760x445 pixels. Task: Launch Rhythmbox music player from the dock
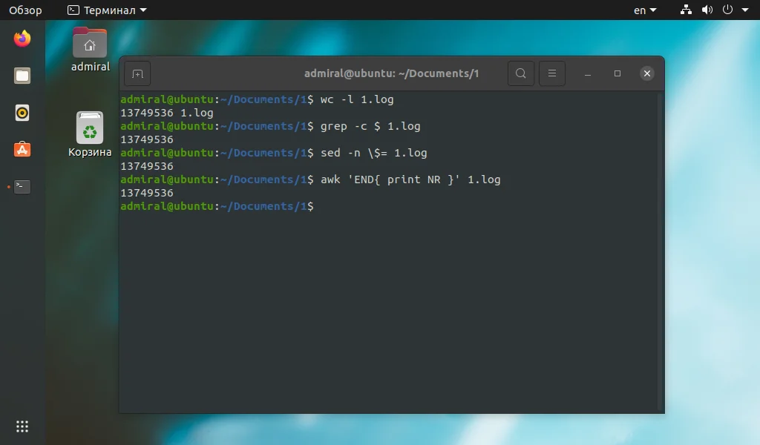click(22, 113)
